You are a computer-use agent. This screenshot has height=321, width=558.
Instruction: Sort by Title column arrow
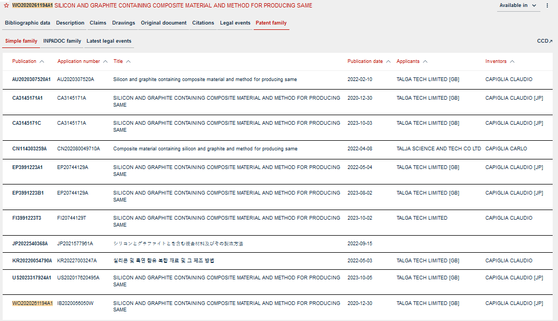[128, 61]
